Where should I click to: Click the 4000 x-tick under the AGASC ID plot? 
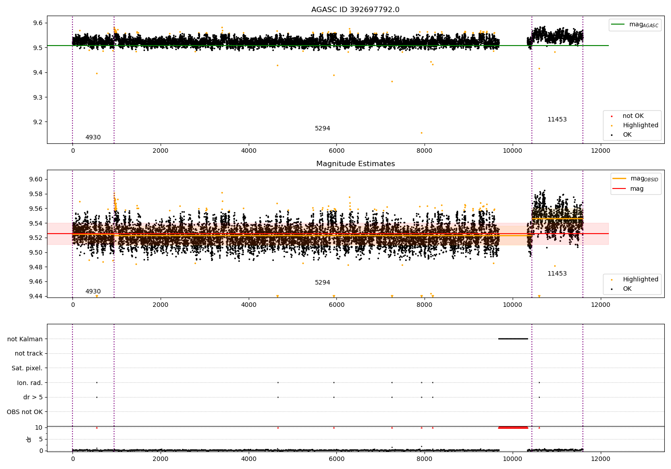pos(249,151)
